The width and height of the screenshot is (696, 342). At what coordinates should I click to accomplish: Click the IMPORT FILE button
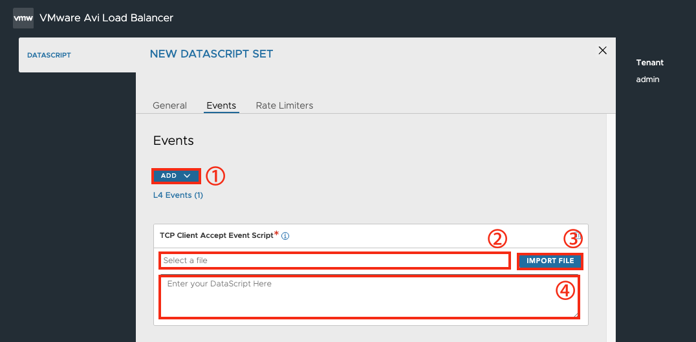(x=550, y=261)
